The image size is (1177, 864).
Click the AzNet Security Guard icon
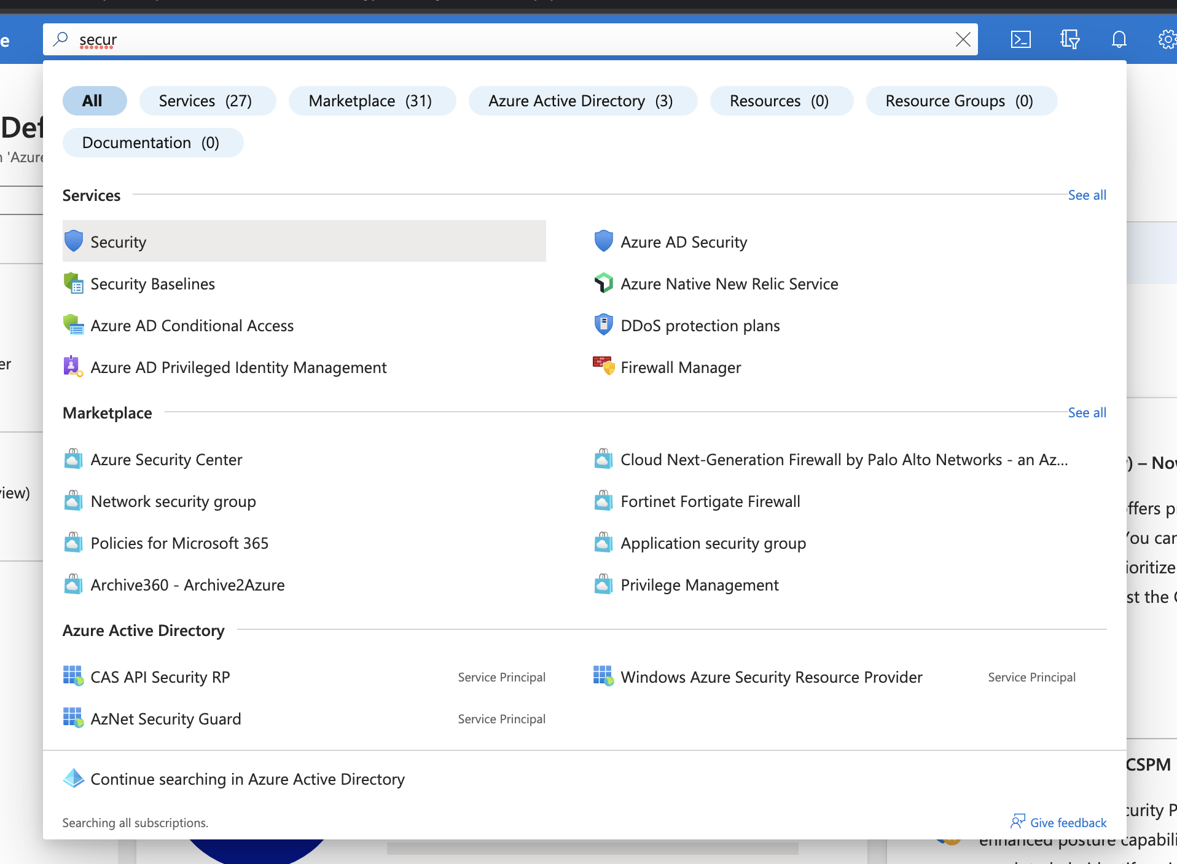[x=74, y=718]
